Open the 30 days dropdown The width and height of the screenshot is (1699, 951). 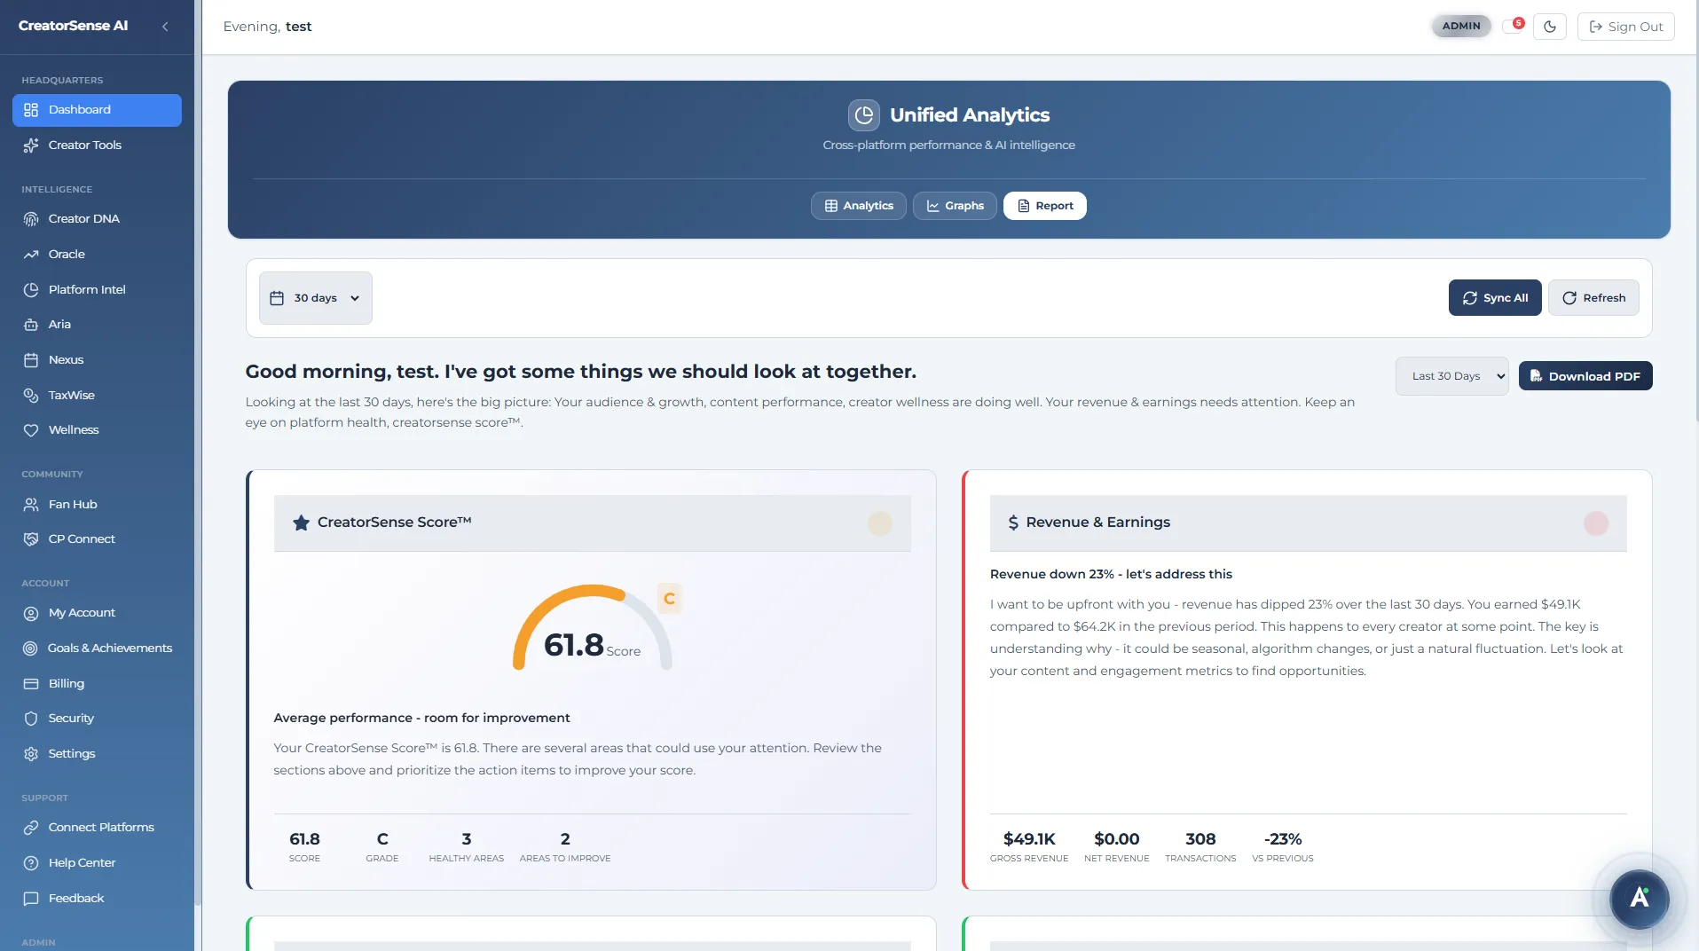click(x=315, y=297)
